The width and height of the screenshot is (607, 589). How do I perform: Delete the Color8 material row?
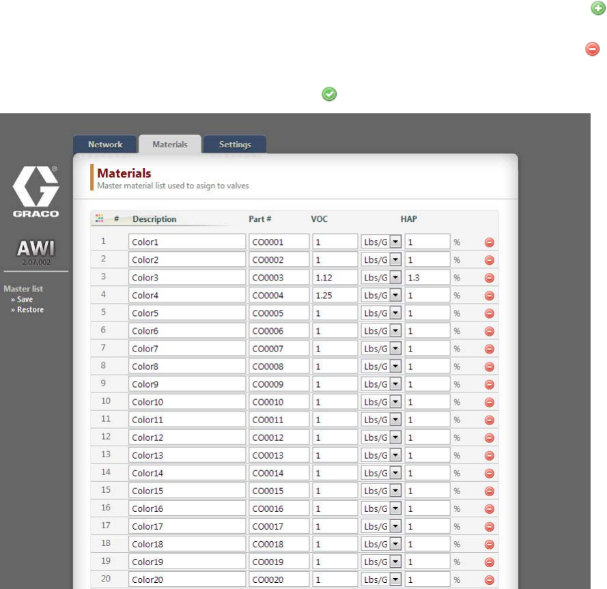click(x=490, y=367)
